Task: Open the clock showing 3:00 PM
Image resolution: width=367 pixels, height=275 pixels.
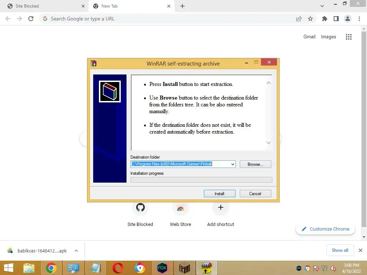Action: [x=351, y=268]
